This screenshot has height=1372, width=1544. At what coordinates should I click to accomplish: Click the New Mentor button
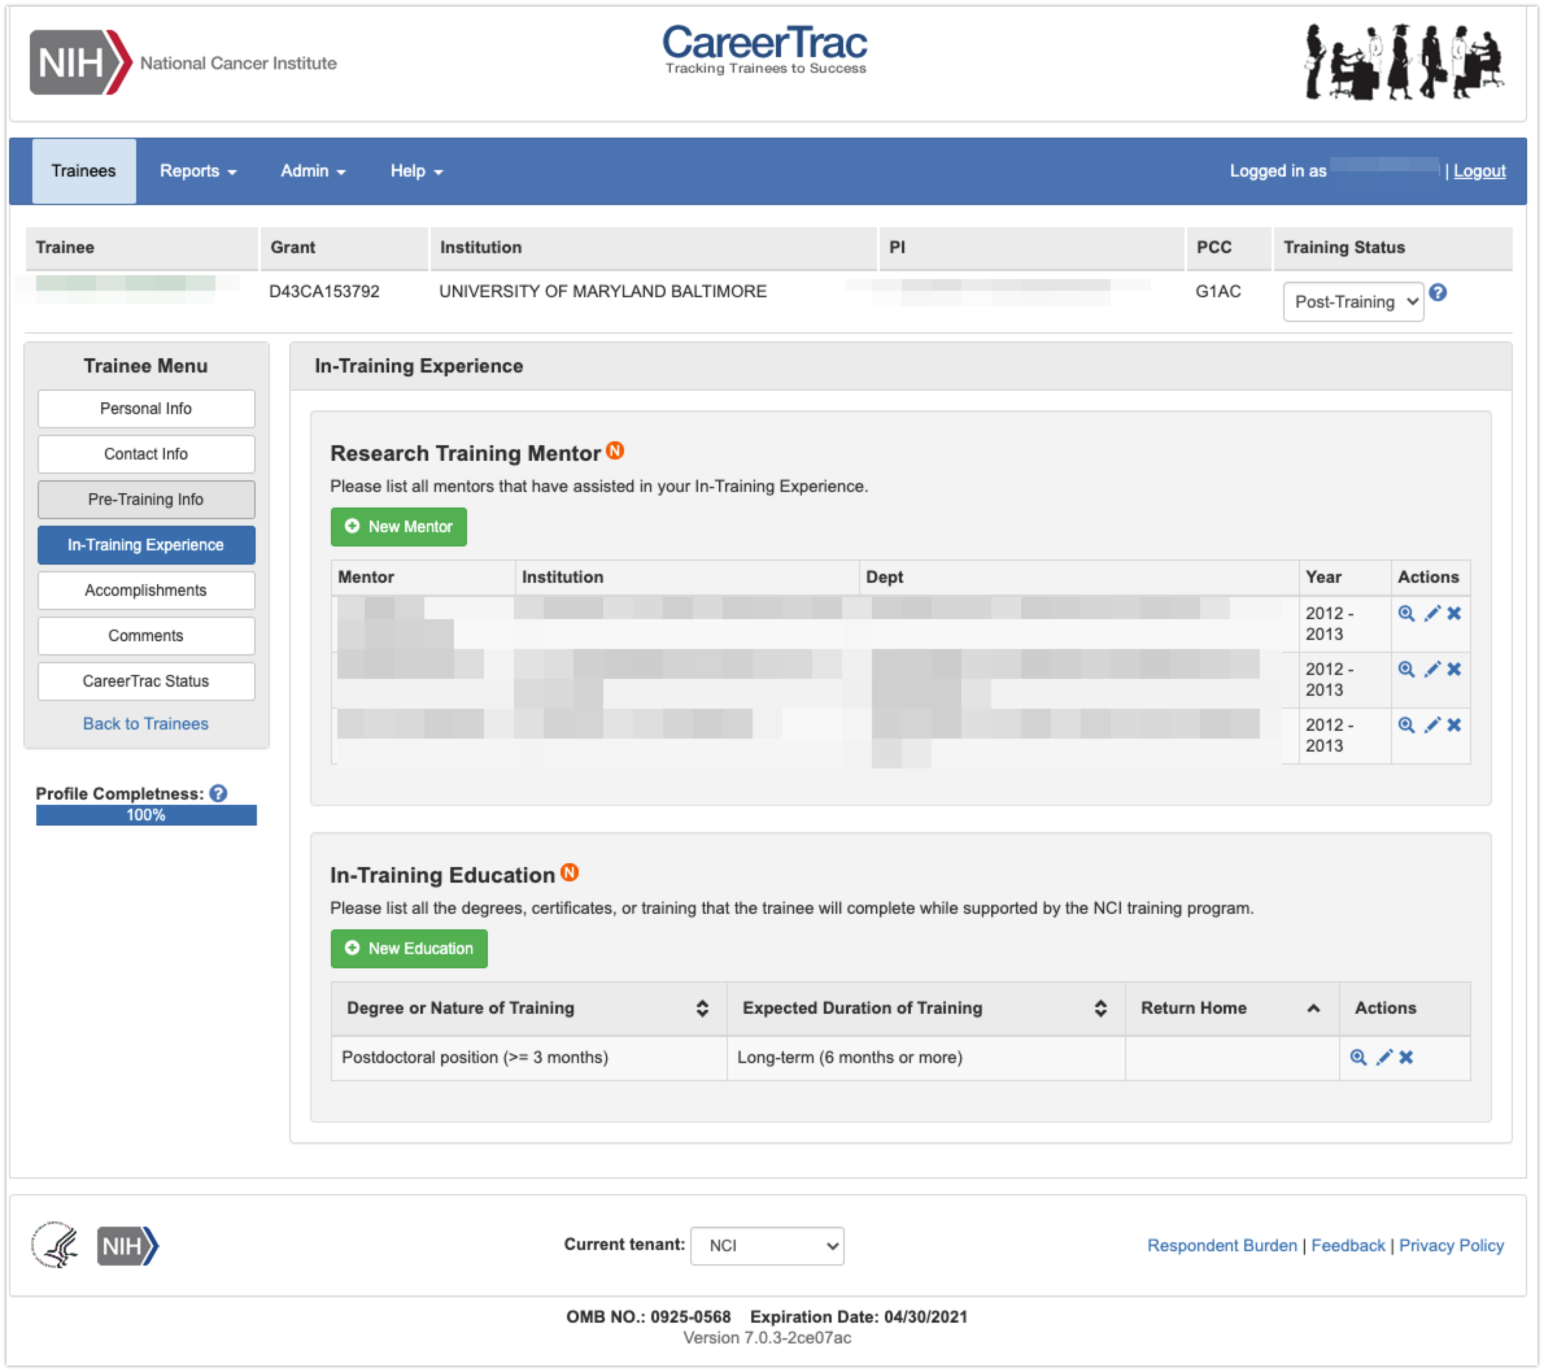pyautogui.click(x=398, y=526)
